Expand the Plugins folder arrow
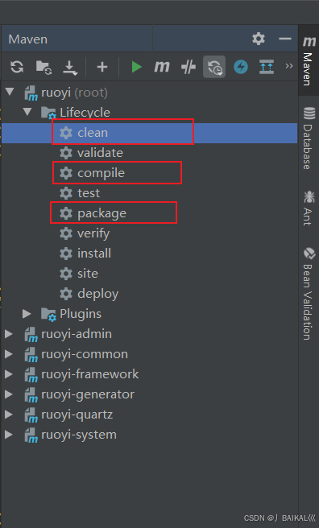Screen dimensions: 319x528 pos(27,314)
